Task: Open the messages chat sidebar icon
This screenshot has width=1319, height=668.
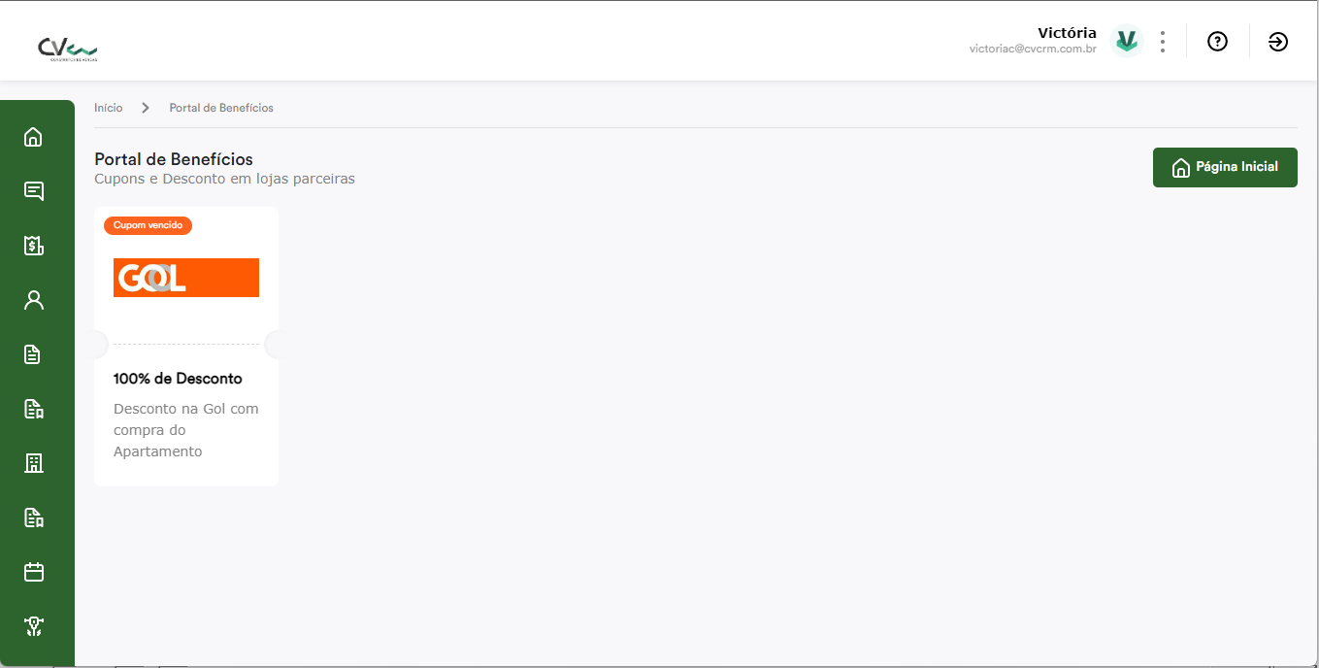Action: tap(34, 191)
